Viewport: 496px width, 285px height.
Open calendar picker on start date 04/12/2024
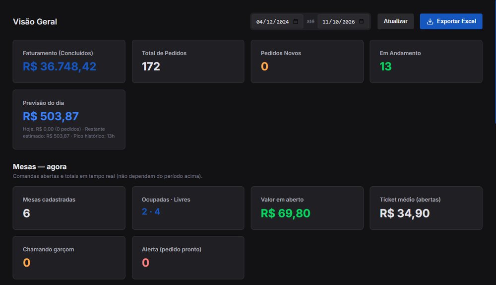click(x=296, y=21)
